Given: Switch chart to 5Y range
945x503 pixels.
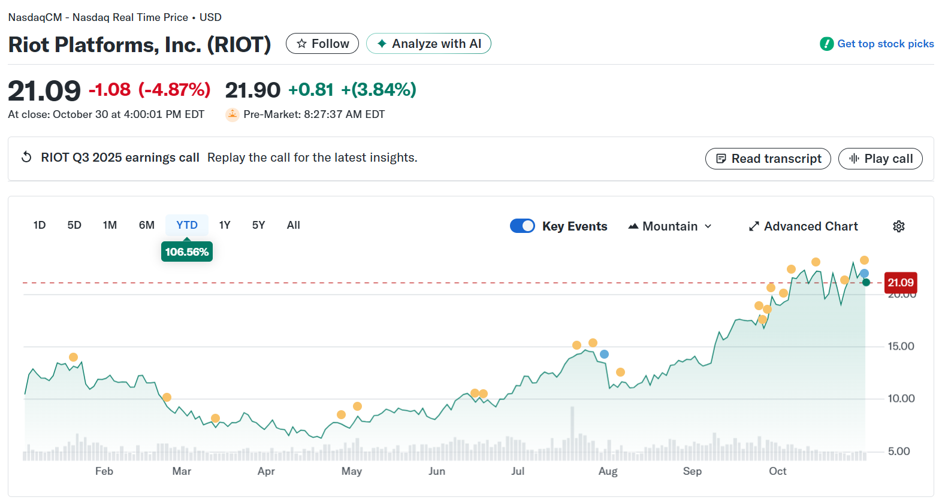Looking at the screenshot, I should coord(259,225).
